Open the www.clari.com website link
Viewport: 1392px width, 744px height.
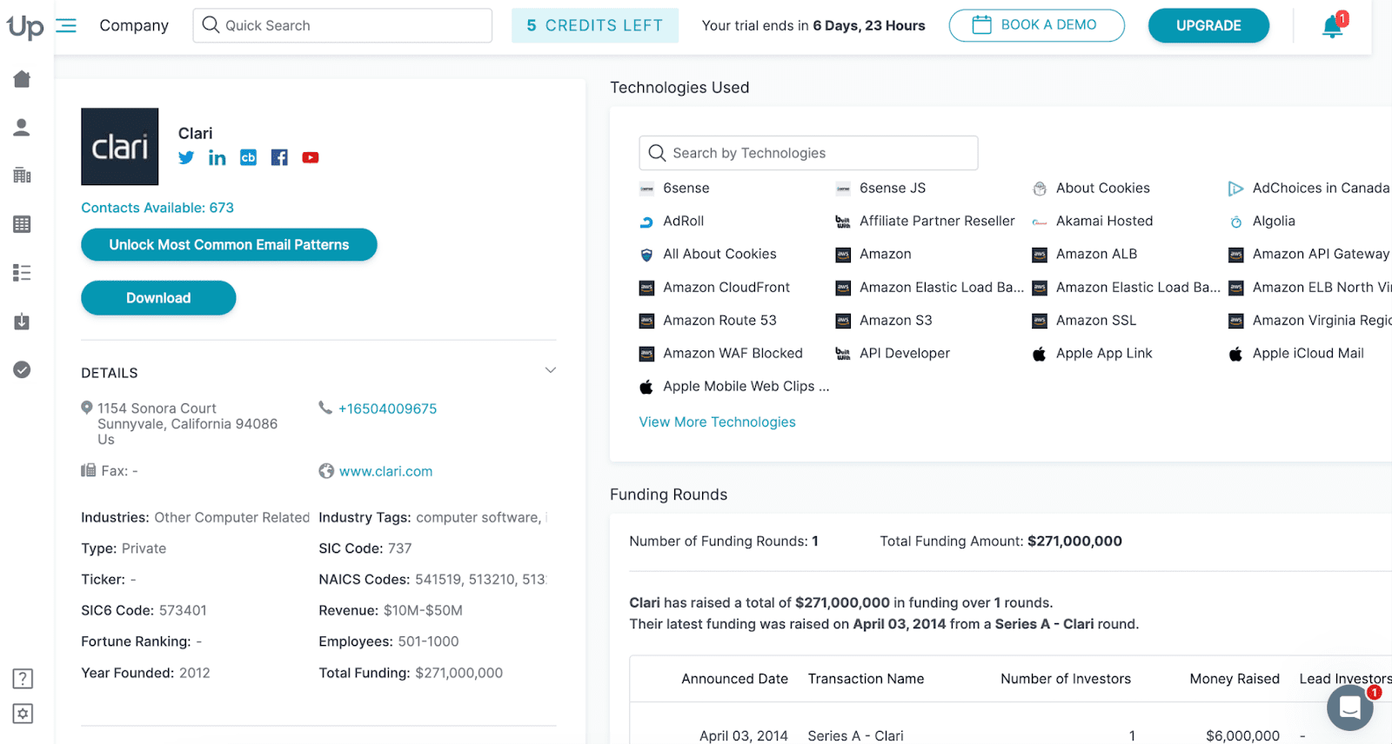tap(385, 471)
